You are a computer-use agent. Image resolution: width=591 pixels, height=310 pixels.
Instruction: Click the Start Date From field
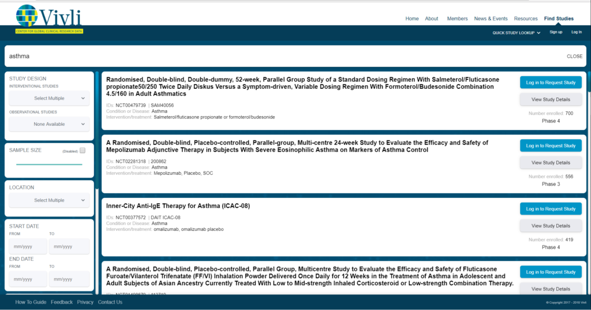pyautogui.click(x=27, y=246)
